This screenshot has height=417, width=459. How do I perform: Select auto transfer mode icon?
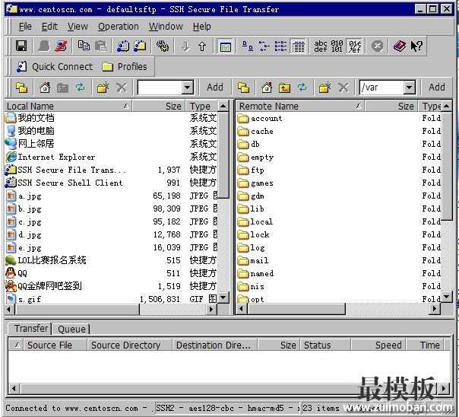pos(354,46)
